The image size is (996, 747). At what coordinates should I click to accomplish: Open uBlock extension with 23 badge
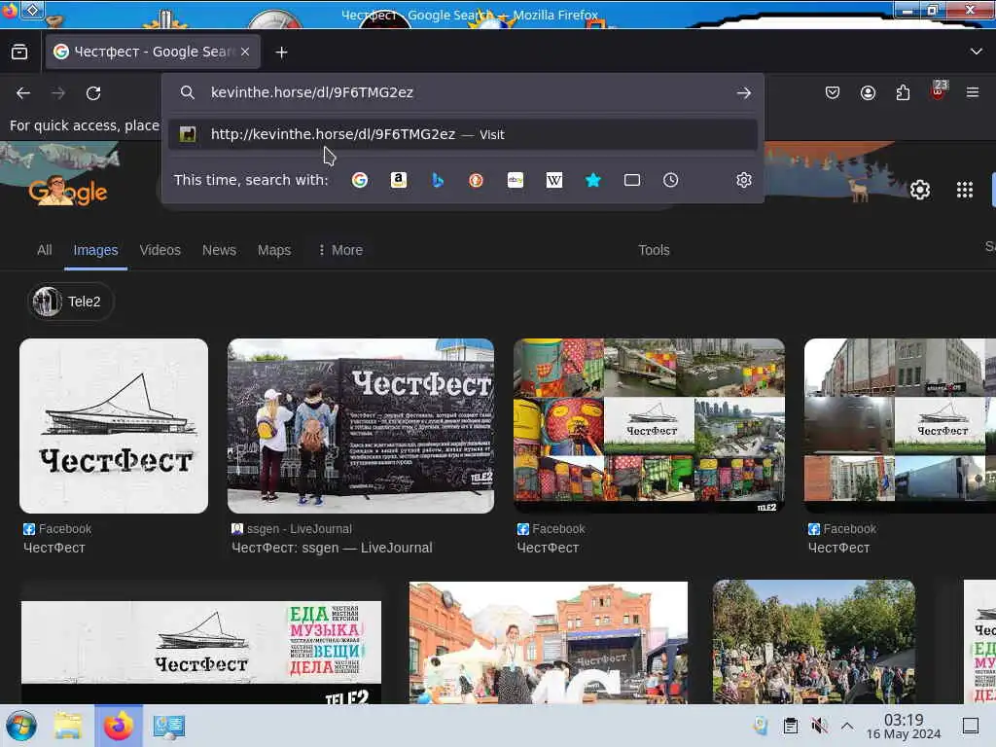tap(939, 91)
